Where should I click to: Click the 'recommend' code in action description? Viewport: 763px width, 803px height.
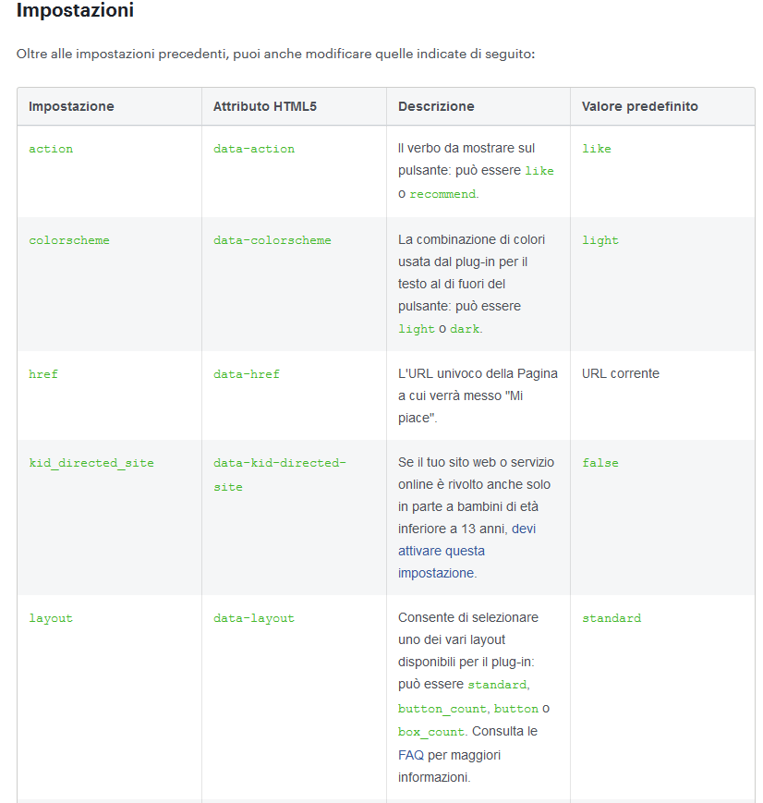pos(442,194)
